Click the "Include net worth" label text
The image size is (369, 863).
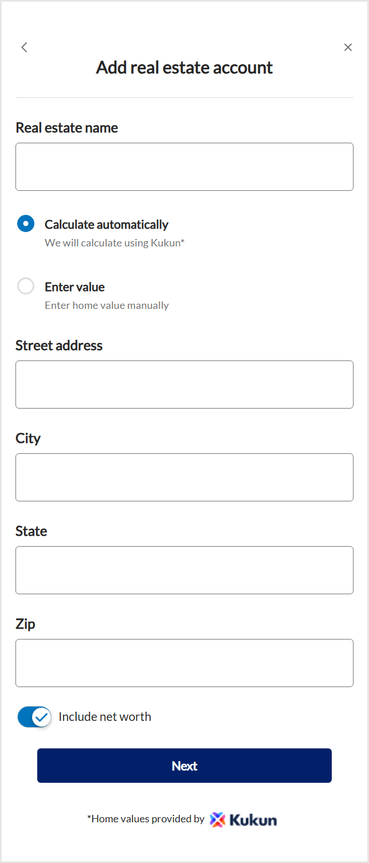(x=105, y=717)
